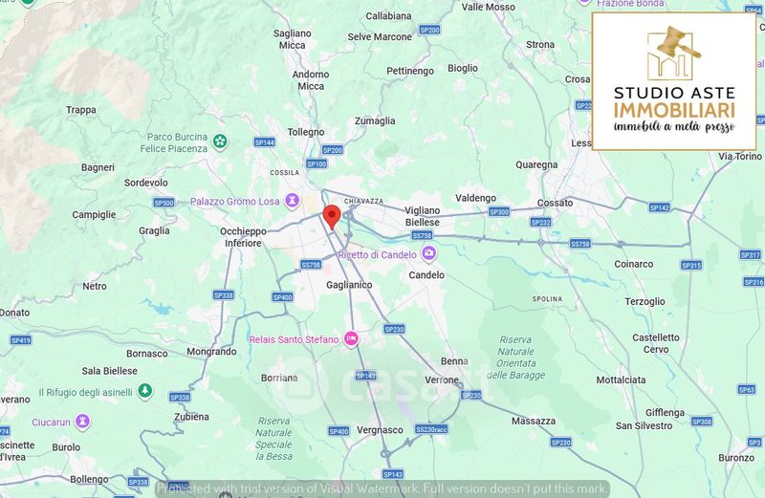Click the SP338 road marker near Mongrando
Image resolution: width=765 pixels, height=498 pixels.
[224, 295]
